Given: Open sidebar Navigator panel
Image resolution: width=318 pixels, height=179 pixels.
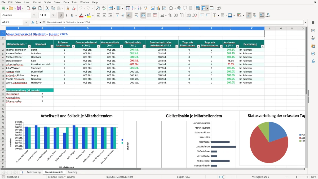Looking at the screenshot, I should (313, 54).
